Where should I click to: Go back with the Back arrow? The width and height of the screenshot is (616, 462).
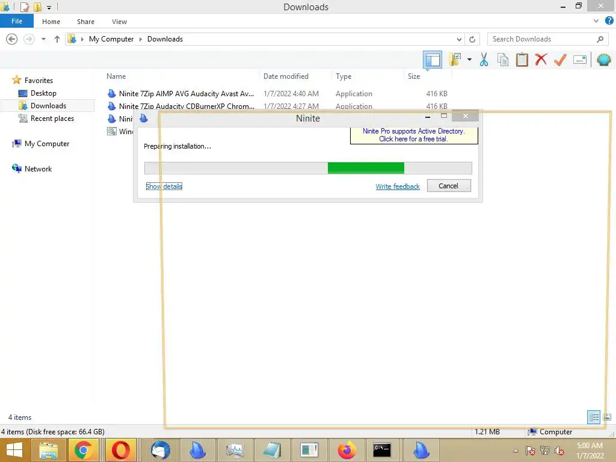12,39
